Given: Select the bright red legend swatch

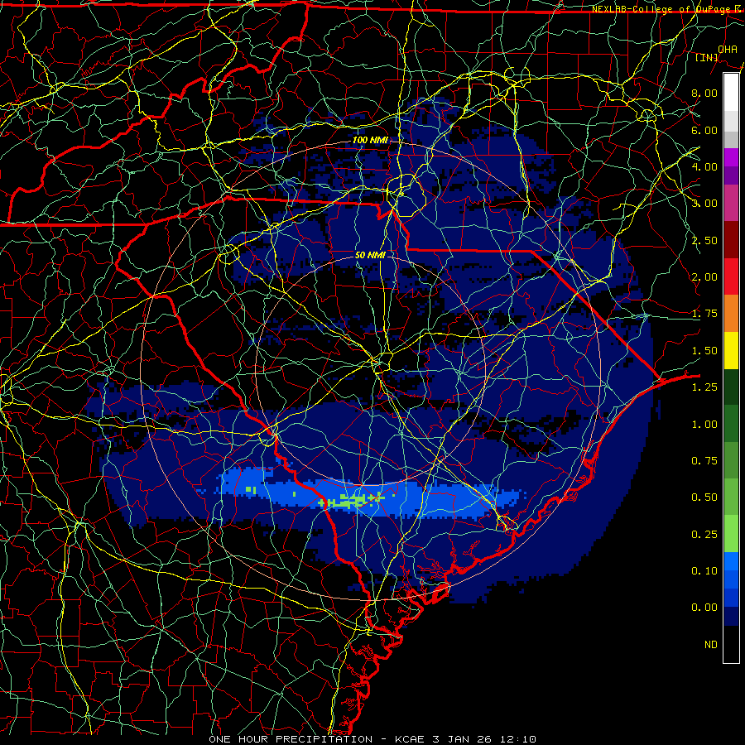Looking at the screenshot, I should [732, 276].
